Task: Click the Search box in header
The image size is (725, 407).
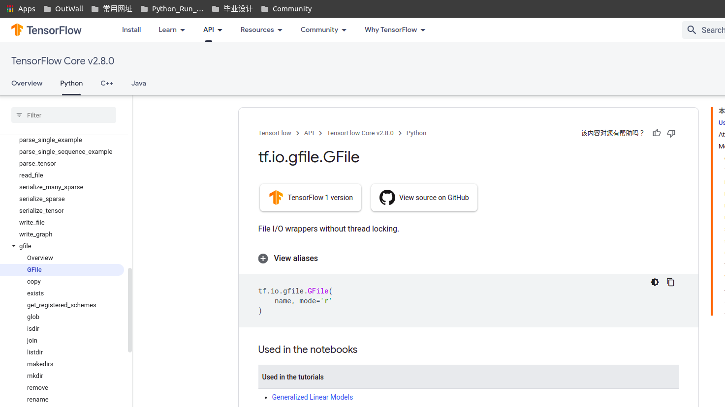Action: coord(704,30)
